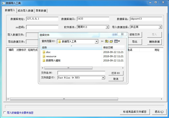This screenshot has height=118, width=169.
Task: Create new folder icon in file dialog
Action: tap(111, 41)
